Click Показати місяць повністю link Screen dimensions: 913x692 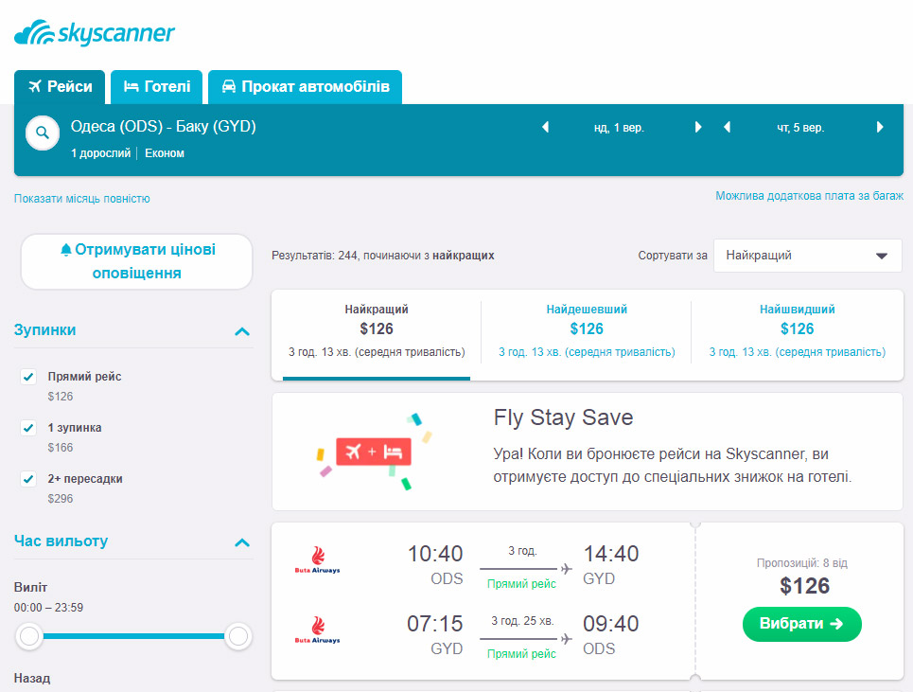click(82, 199)
